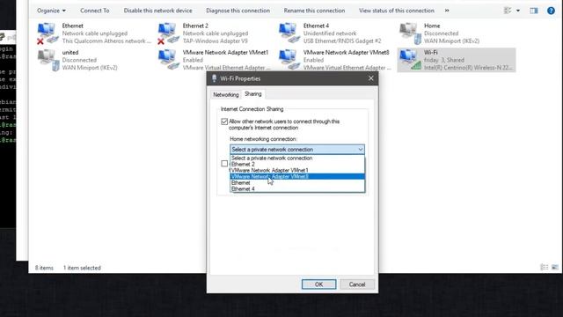
Task: Click OK in Wi-Fi Properties
Action: (318, 284)
